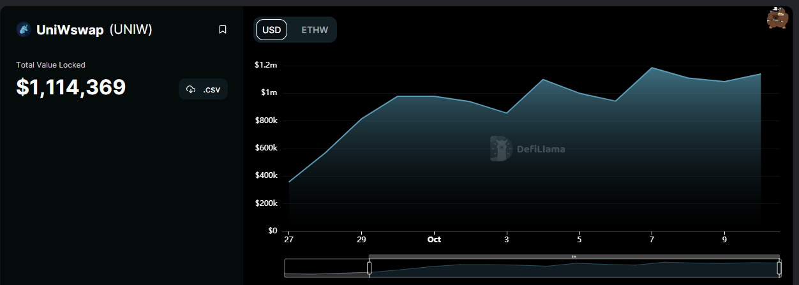
Task: Click the $0 y-axis label
Action: tap(273, 231)
